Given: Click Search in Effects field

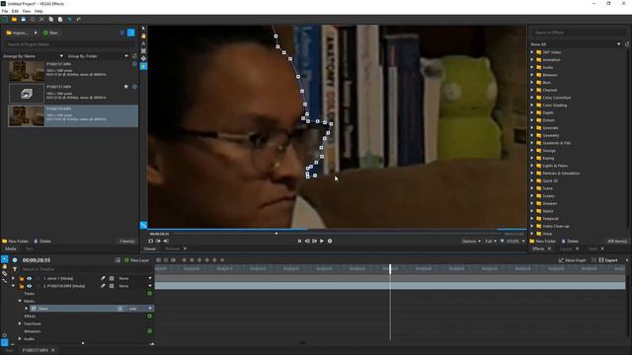Looking at the screenshot, I should pyautogui.click(x=579, y=33).
